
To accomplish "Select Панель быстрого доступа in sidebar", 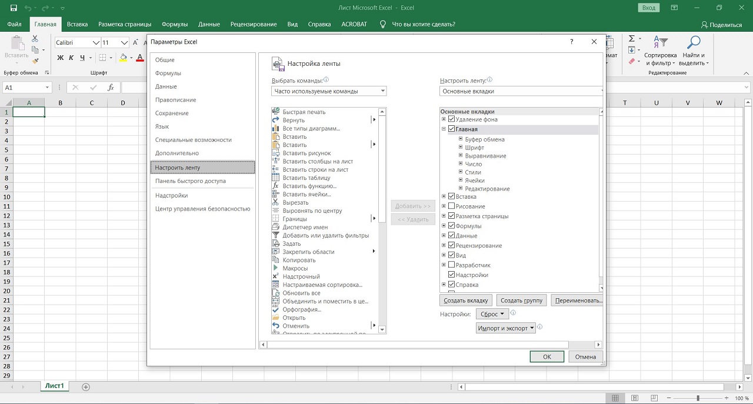I will (190, 181).
